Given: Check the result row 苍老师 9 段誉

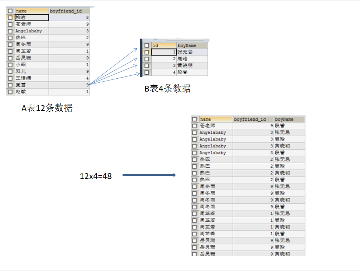Looking at the screenshot, I should click(x=194, y=126).
